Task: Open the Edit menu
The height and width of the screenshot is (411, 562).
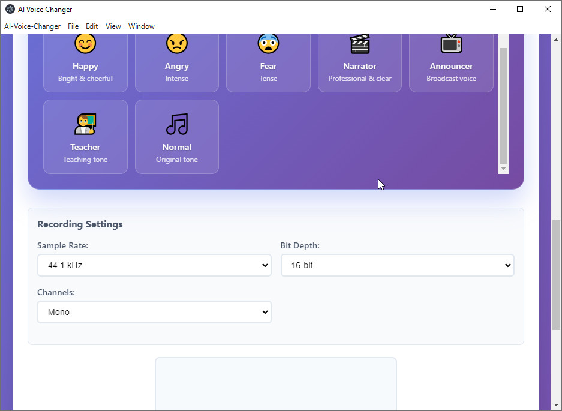Action: (x=92, y=26)
